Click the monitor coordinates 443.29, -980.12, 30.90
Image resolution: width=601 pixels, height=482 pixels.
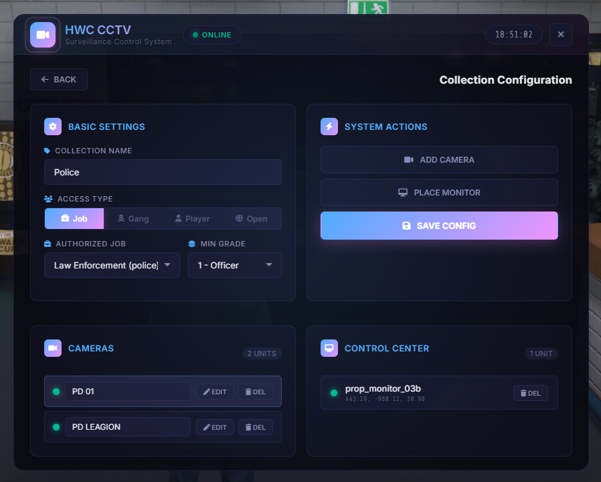click(385, 399)
